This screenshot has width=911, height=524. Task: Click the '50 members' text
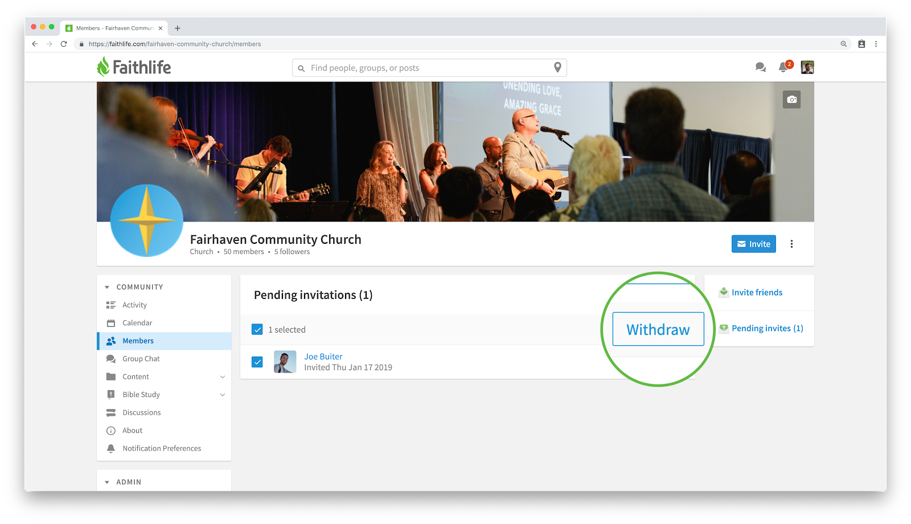tap(244, 252)
